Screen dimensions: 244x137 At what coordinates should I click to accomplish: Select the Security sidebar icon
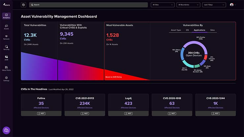coord(6,47)
